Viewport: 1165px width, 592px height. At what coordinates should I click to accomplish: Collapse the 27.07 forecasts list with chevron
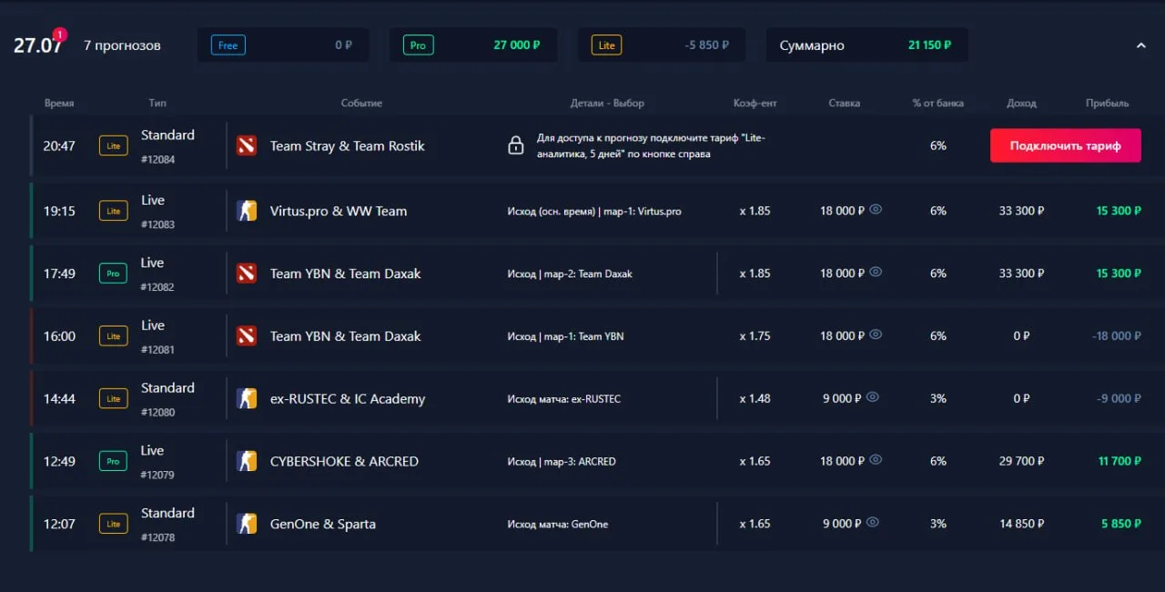[1140, 45]
